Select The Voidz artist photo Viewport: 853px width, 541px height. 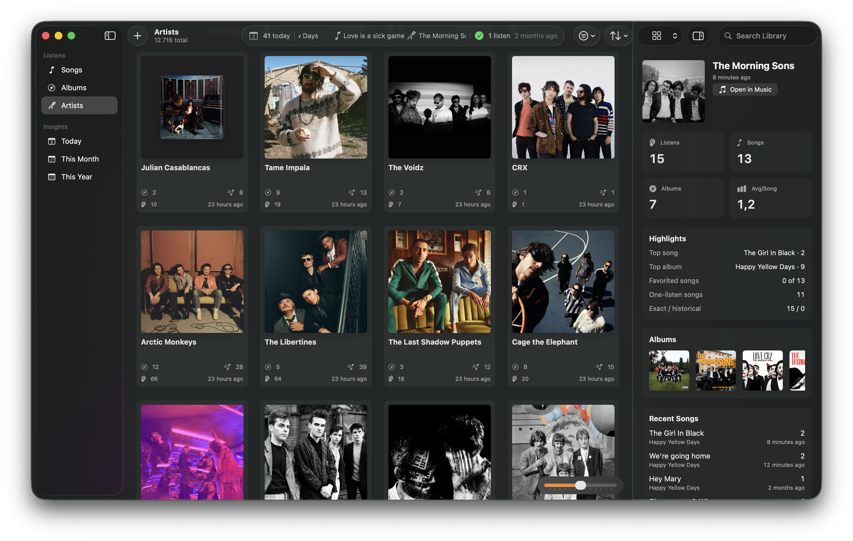[439, 107]
